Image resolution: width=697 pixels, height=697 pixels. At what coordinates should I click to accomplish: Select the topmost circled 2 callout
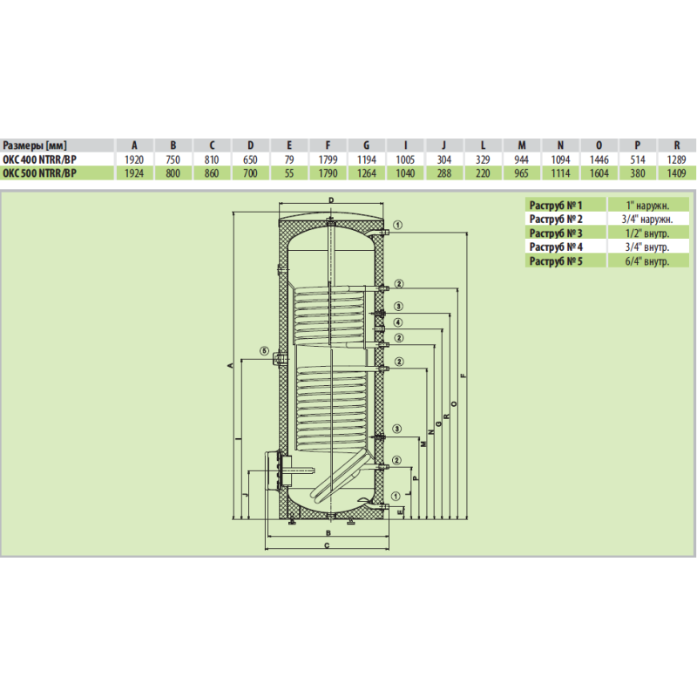398,284
